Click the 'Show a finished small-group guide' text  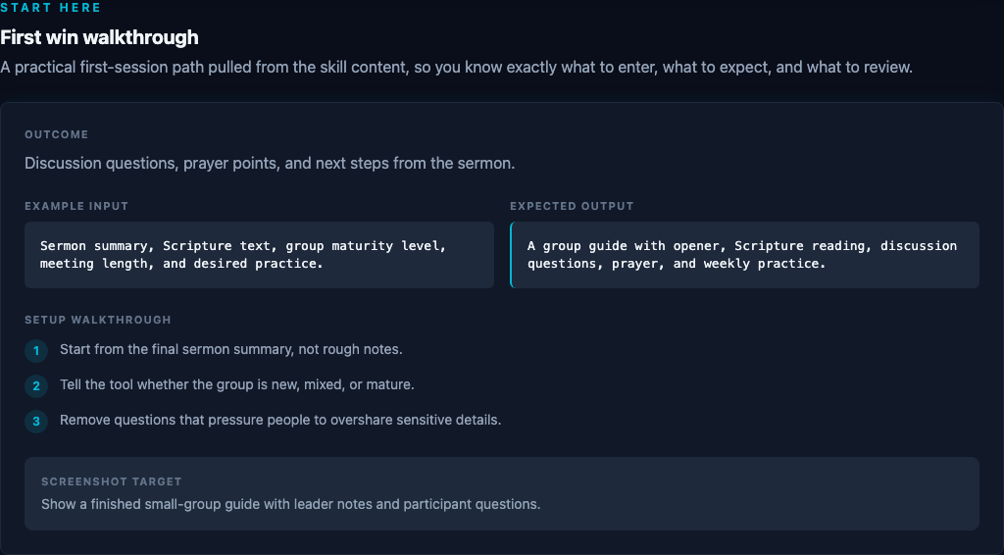(290, 504)
